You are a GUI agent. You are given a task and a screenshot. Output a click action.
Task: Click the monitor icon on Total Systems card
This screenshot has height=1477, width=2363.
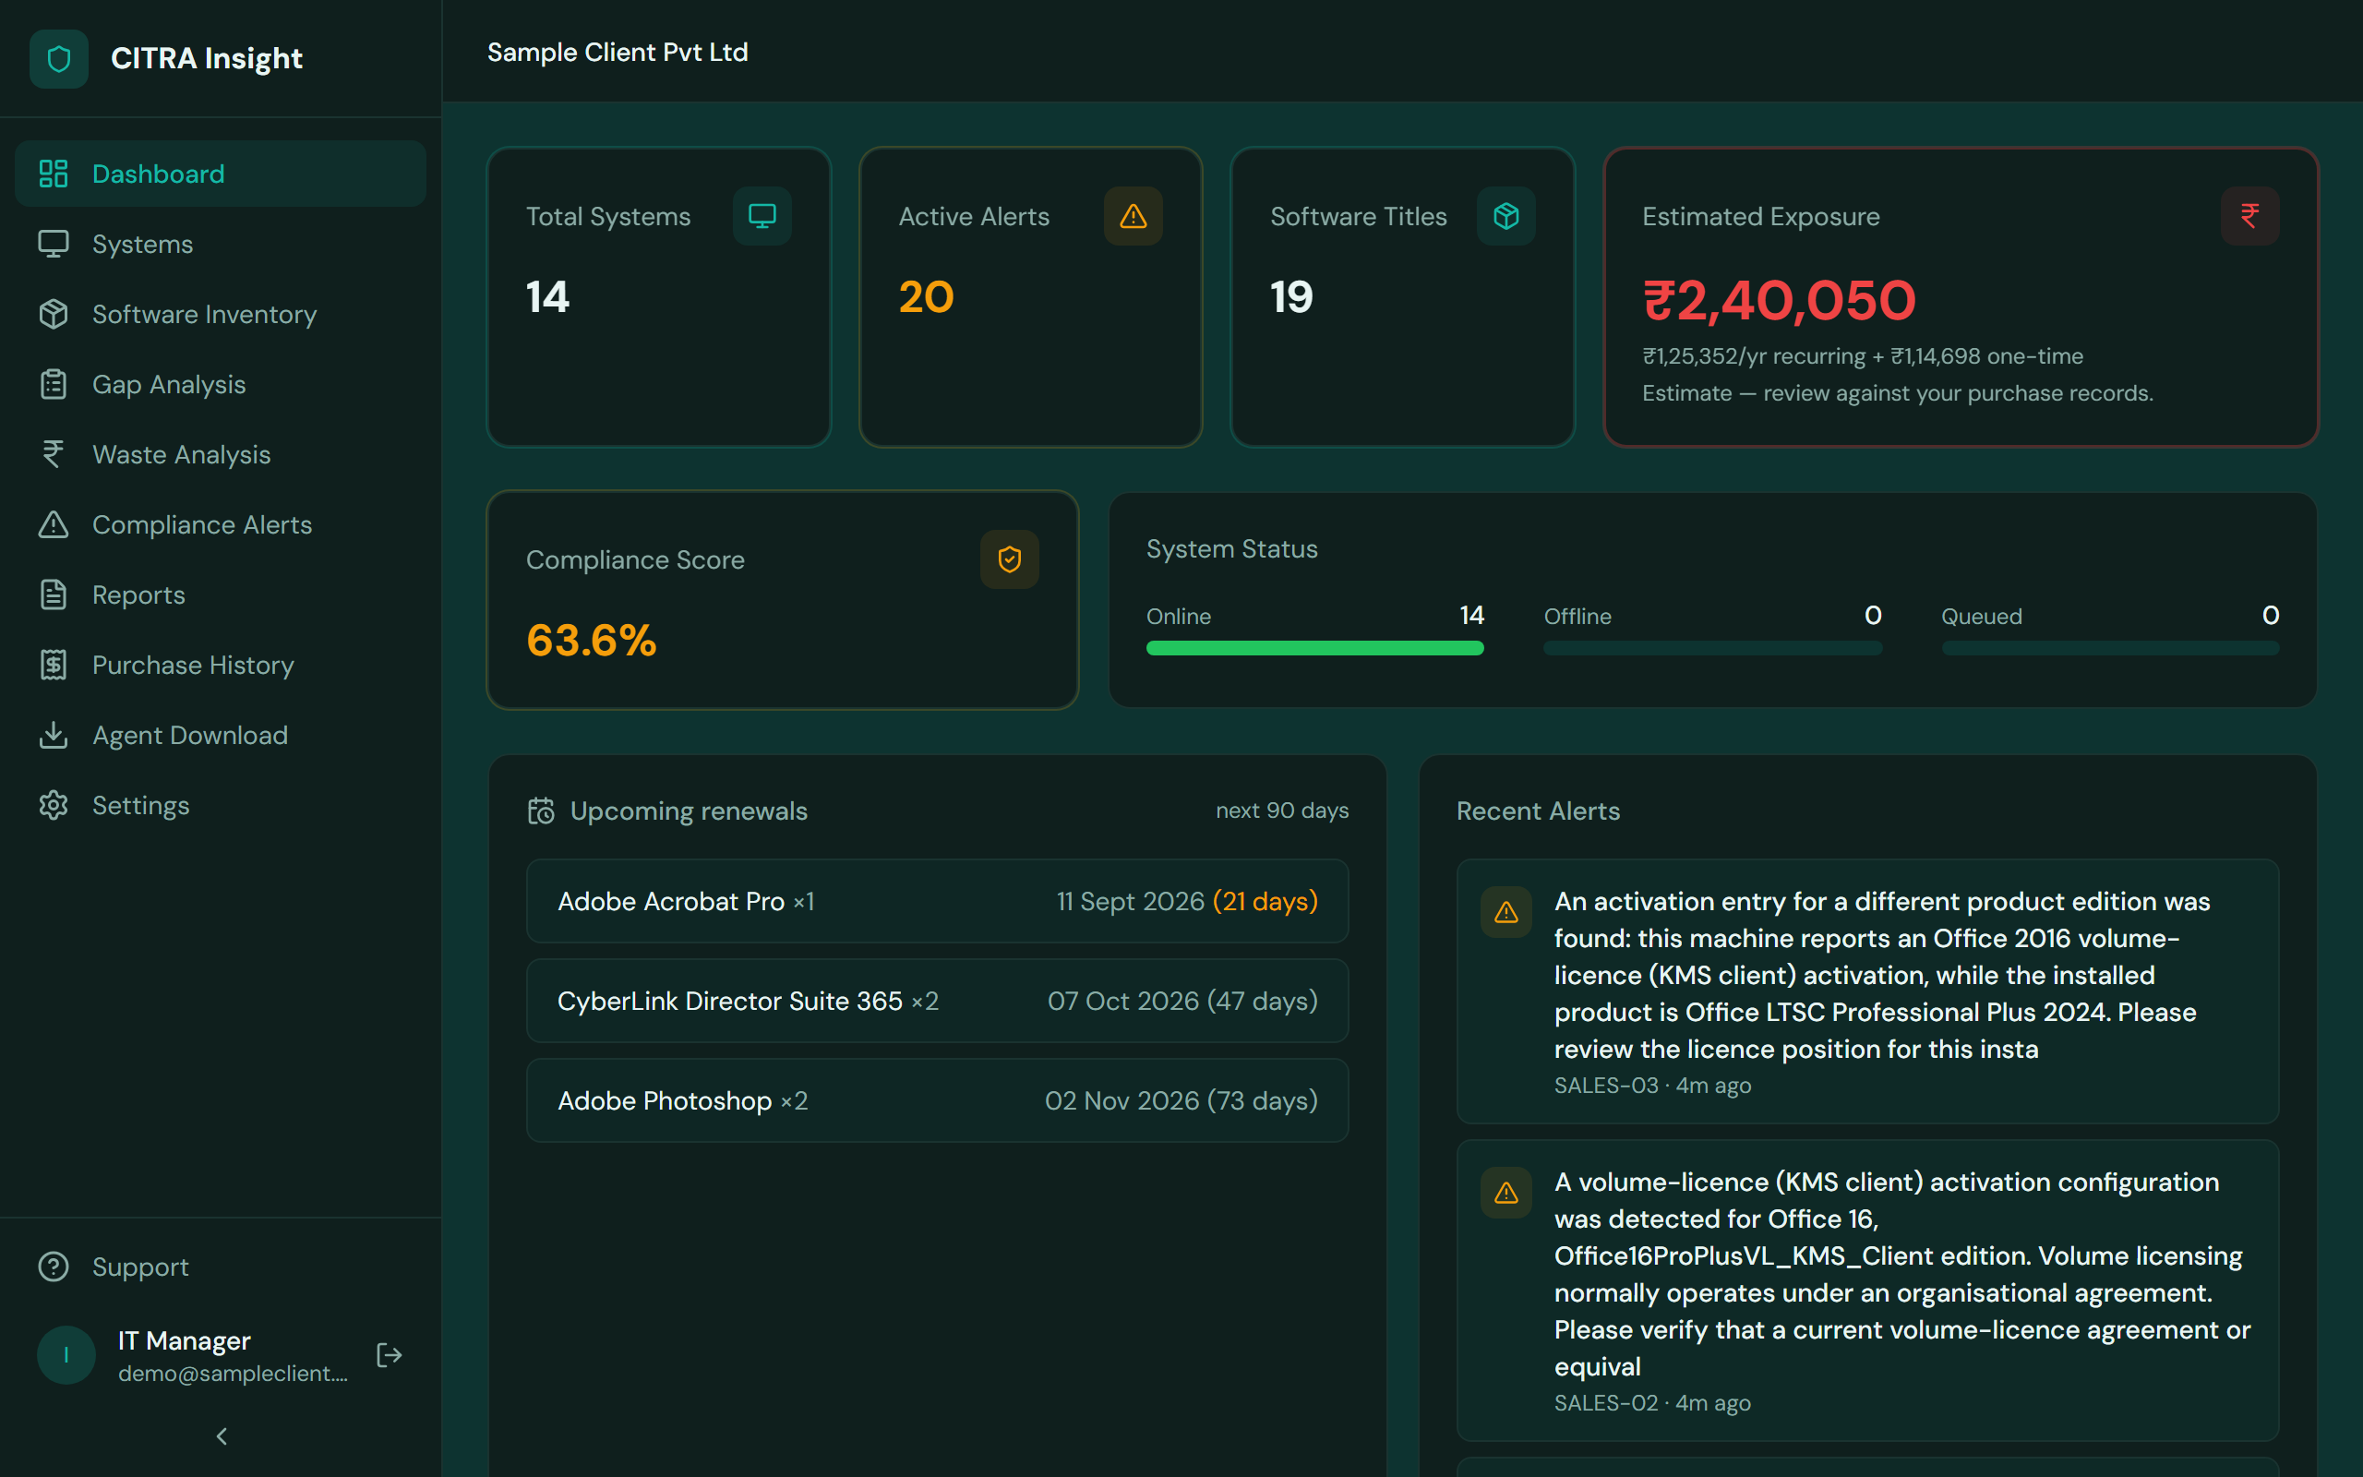(x=762, y=216)
